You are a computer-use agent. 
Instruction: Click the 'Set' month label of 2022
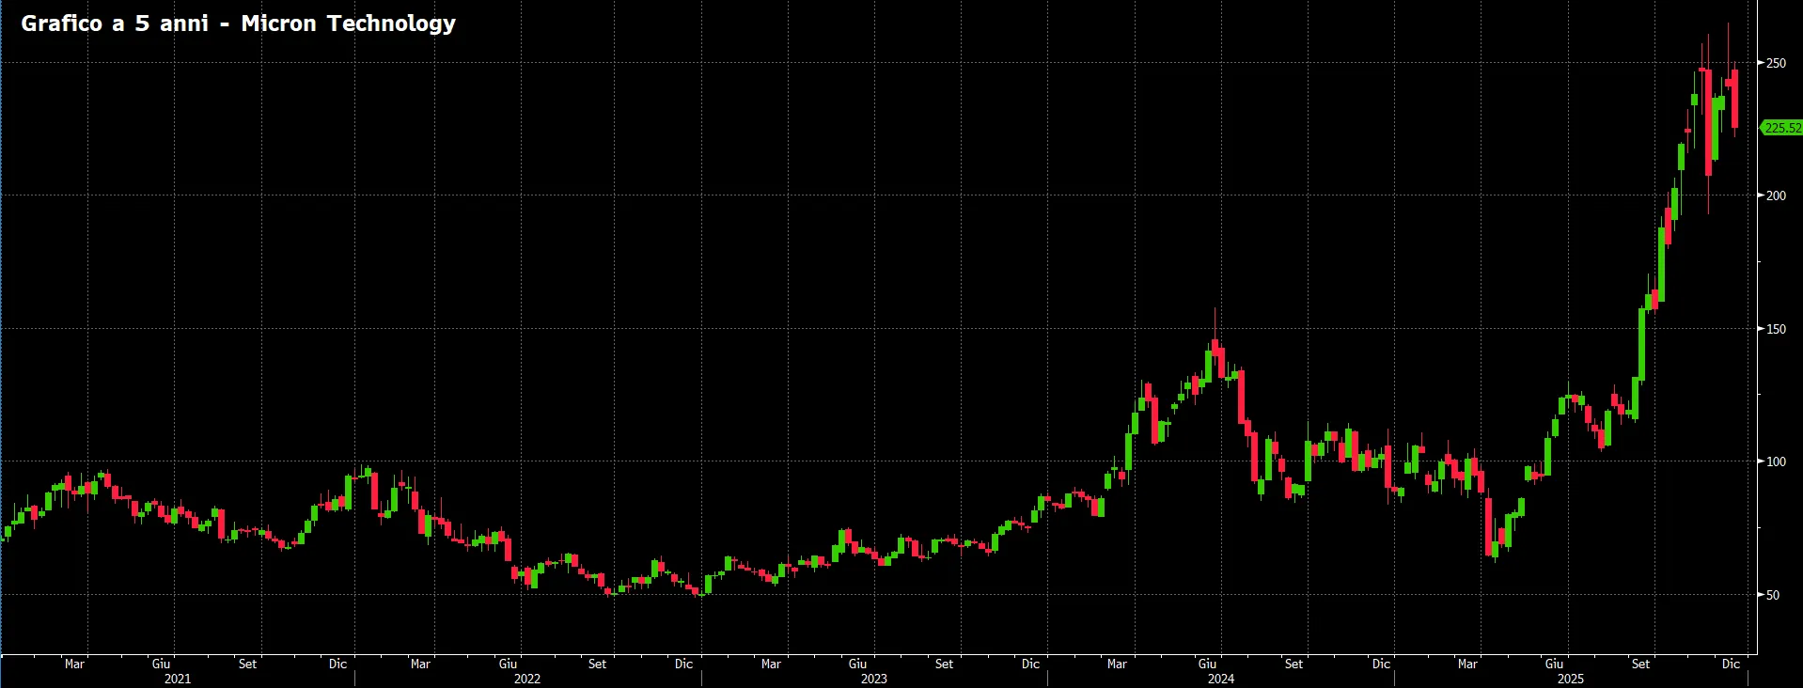(597, 664)
